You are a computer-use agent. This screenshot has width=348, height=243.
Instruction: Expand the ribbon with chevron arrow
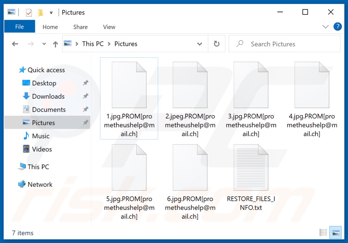(326, 27)
